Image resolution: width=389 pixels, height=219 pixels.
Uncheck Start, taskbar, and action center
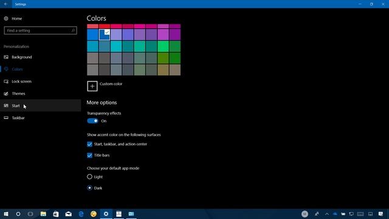pos(89,144)
